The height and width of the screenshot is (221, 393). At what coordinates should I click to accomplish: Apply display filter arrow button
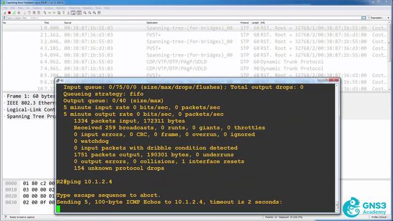coord(364,18)
